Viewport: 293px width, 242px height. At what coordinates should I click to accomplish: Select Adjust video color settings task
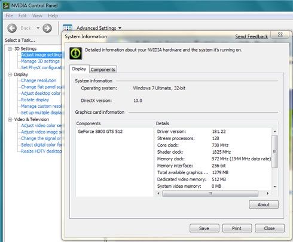[x=42, y=125]
